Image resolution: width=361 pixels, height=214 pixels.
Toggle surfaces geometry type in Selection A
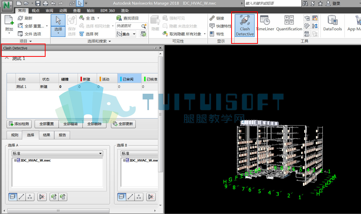pos(13,197)
